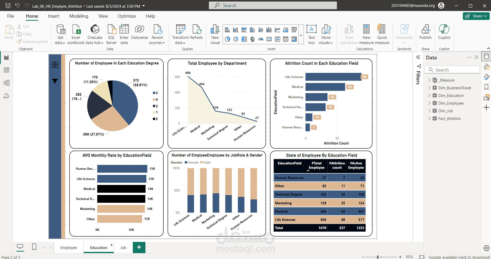Switch to desktop layout view
This screenshot has width=491, height=259.
20,247
